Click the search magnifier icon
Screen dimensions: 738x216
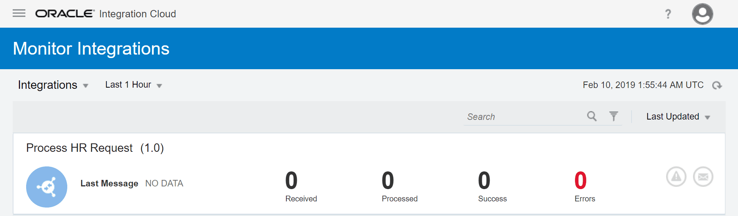point(592,116)
